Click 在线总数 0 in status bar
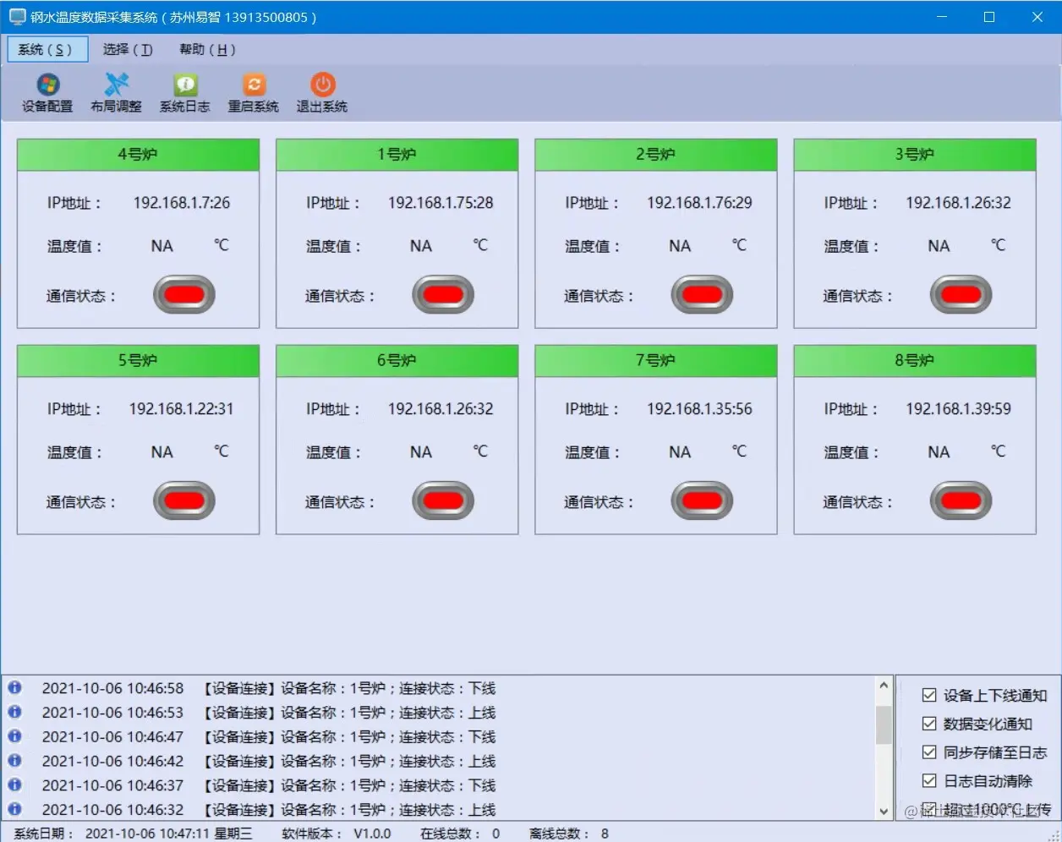1062x842 pixels. [460, 834]
